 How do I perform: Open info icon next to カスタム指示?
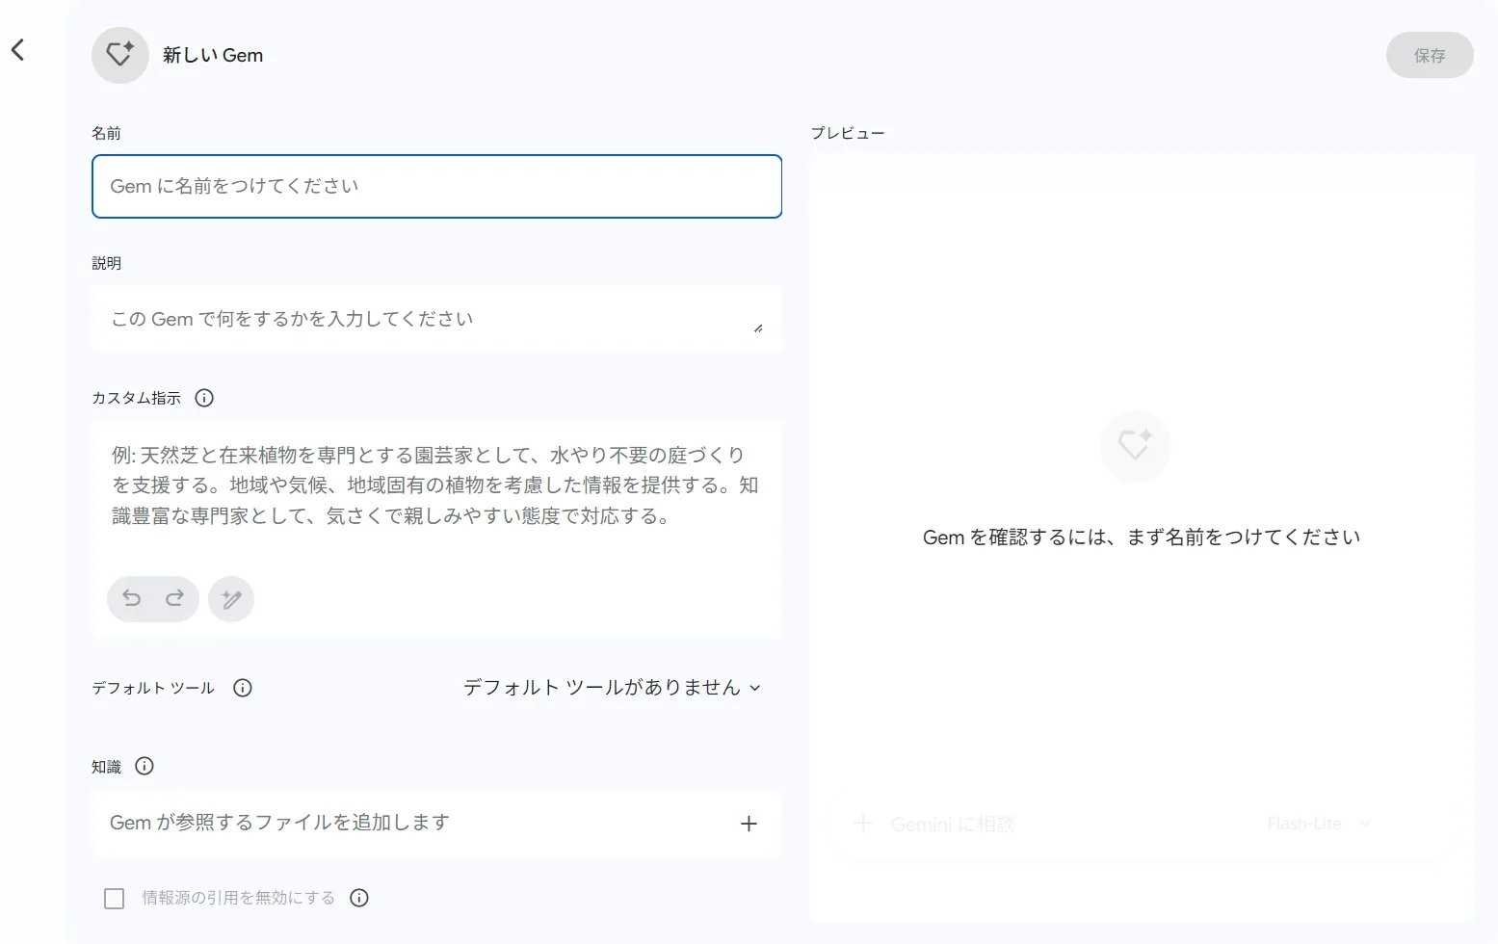[204, 398]
